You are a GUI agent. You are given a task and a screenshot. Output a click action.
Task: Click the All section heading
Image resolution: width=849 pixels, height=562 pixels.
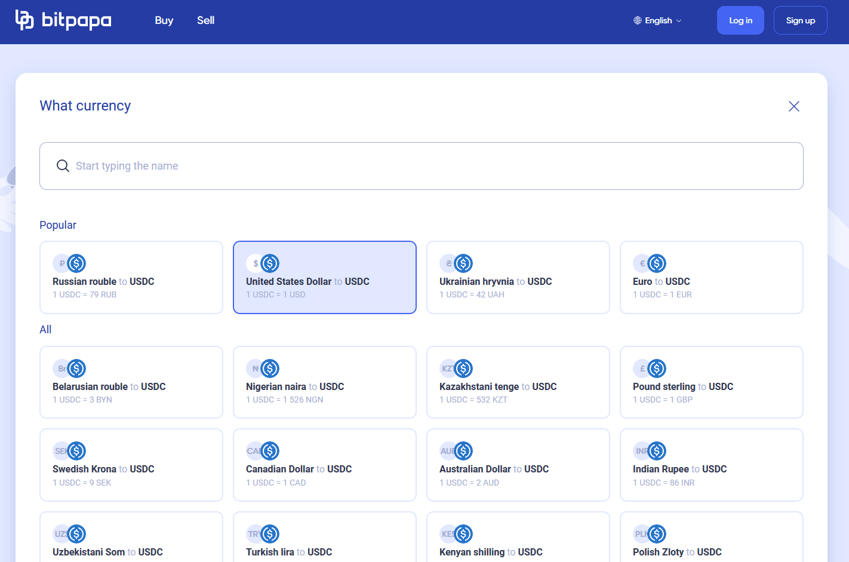[x=45, y=330]
